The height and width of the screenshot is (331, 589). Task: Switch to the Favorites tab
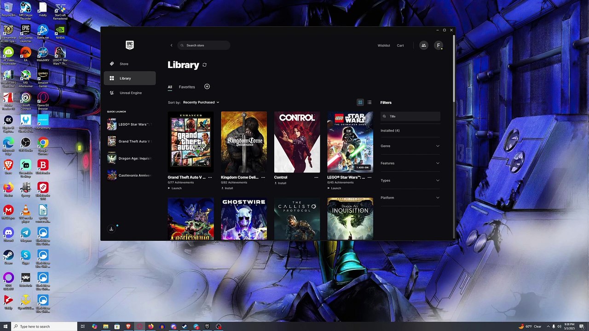pyautogui.click(x=187, y=87)
